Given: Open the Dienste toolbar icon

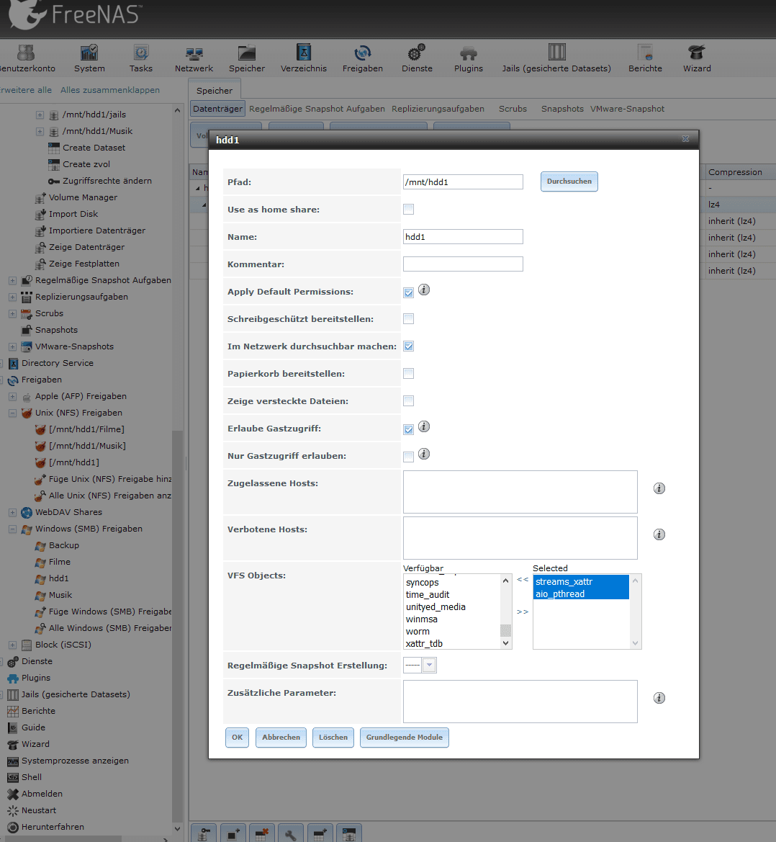Looking at the screenshot, I should [417, 58].
